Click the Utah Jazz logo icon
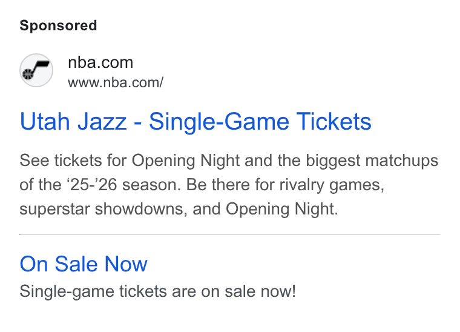Screen dimensions: 460x332 point(36,70)
